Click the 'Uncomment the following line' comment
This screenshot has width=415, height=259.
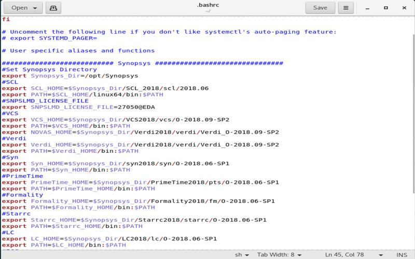(x=170, y=32)
